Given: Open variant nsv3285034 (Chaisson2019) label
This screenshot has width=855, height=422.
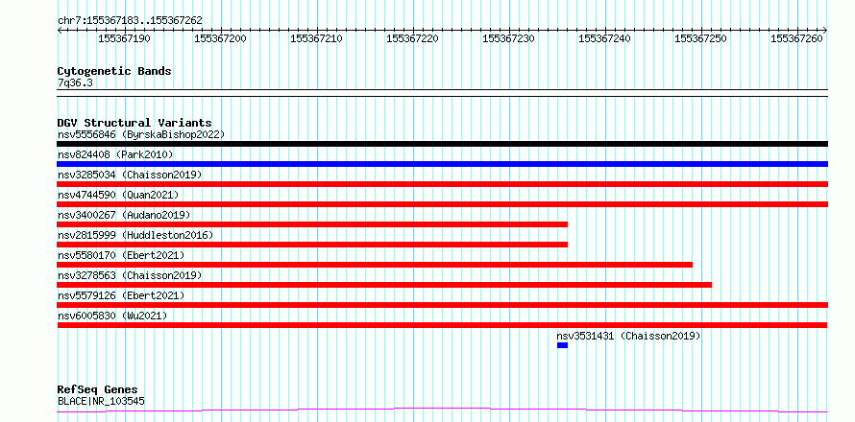Looking at the screenshot, I should coord(130,175).
